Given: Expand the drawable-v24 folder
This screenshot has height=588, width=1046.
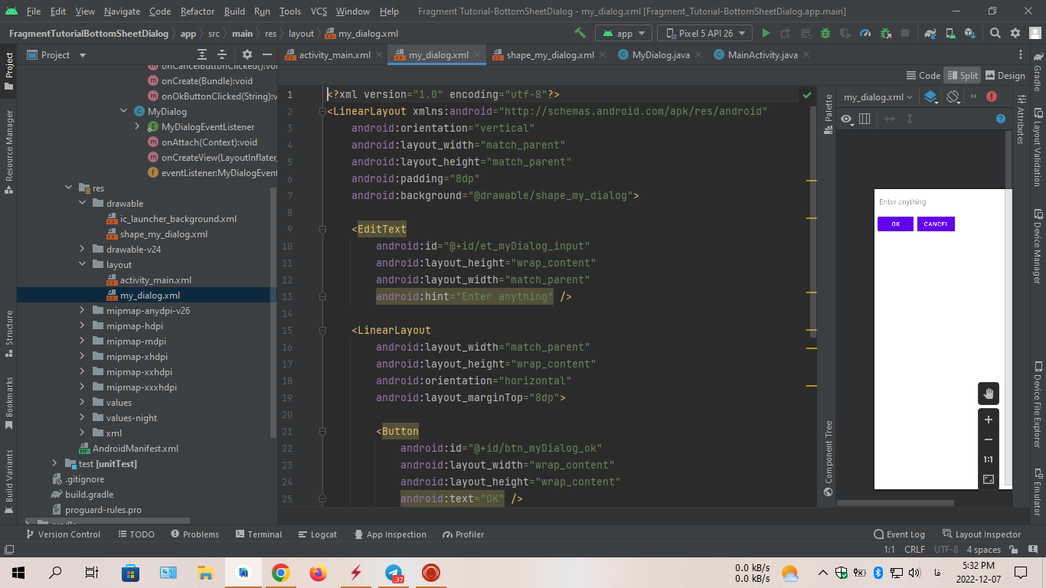Looking at the screenshot, I should tap(83, 249).
